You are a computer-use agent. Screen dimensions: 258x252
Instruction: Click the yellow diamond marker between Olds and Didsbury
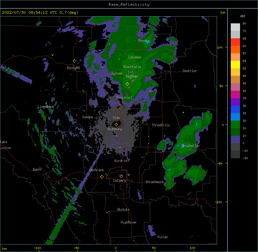click(x=116, y=125)
